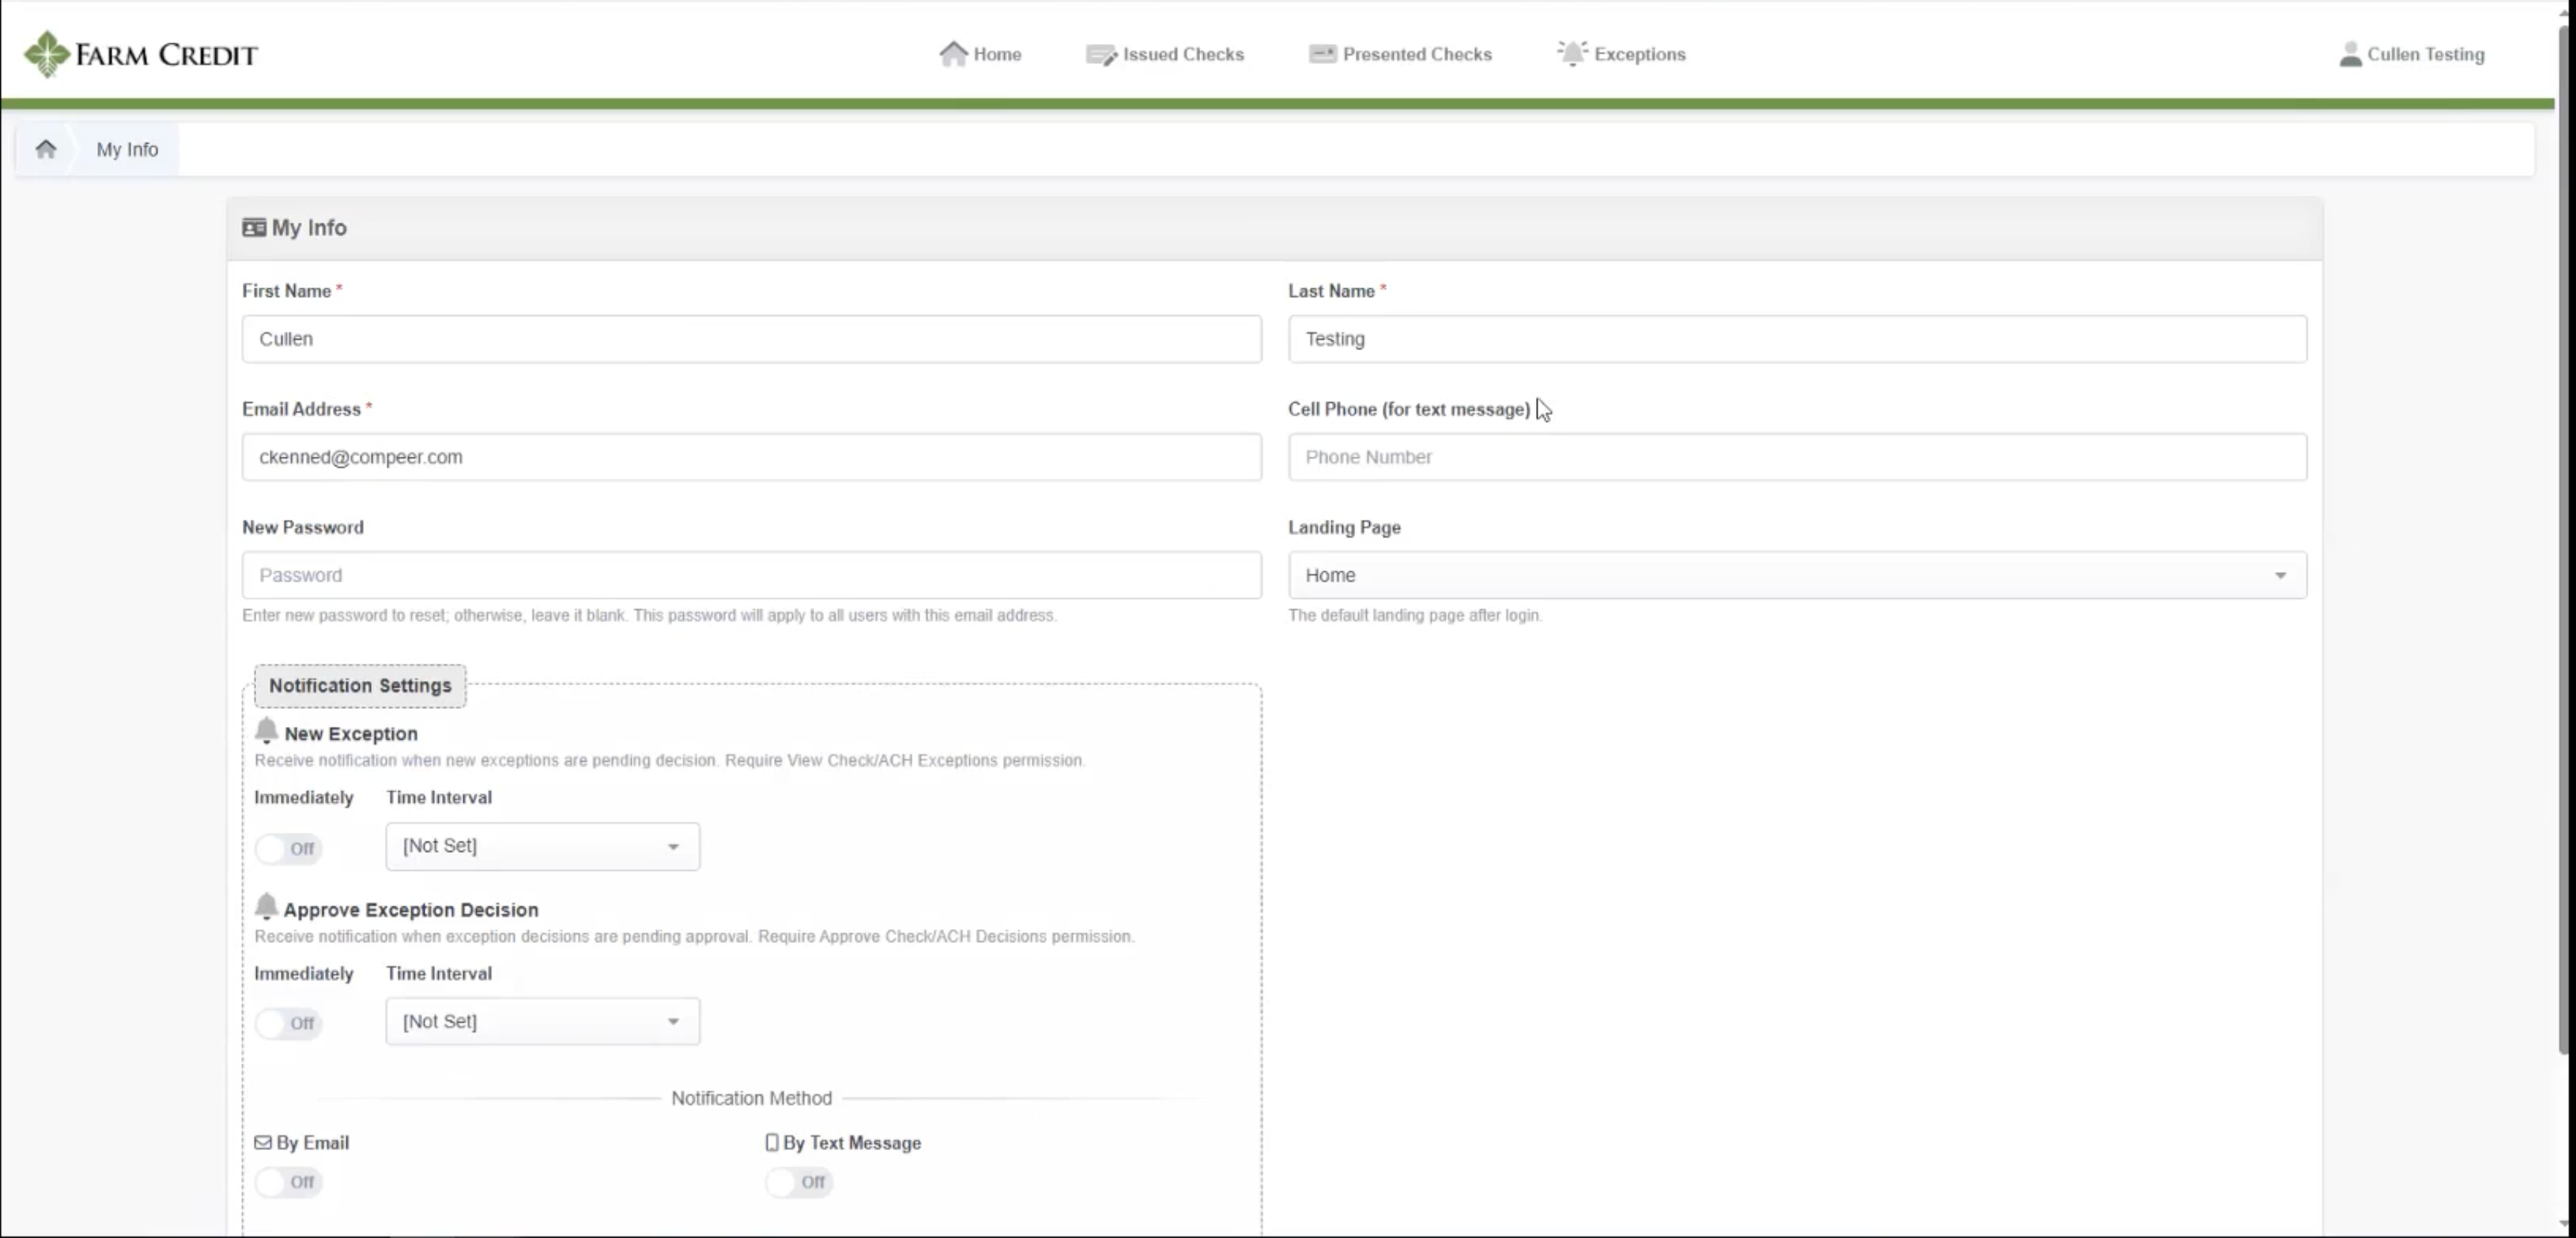
Task: Turn on By Text Message toggle
Action: [x=799, y=1182]
